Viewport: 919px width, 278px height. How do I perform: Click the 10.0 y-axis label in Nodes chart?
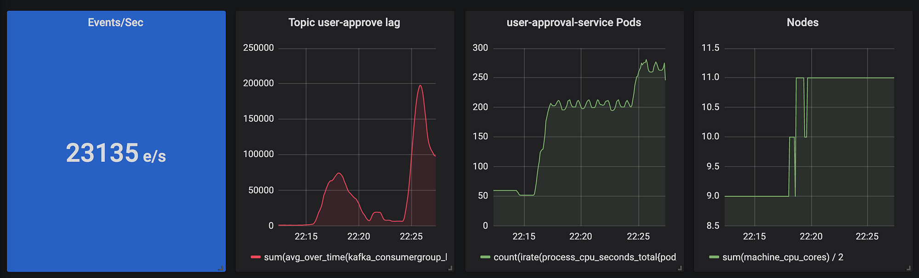[x=710, y=136]
